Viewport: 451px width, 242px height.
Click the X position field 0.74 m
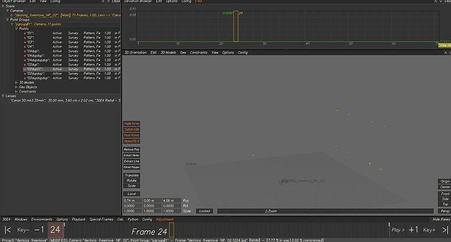point(133,201)
